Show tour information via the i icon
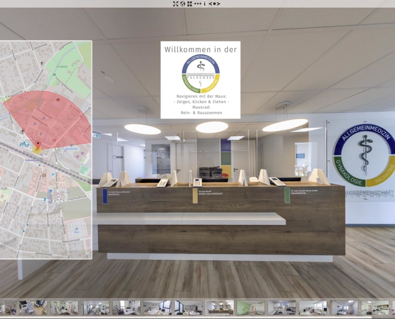 205,4
